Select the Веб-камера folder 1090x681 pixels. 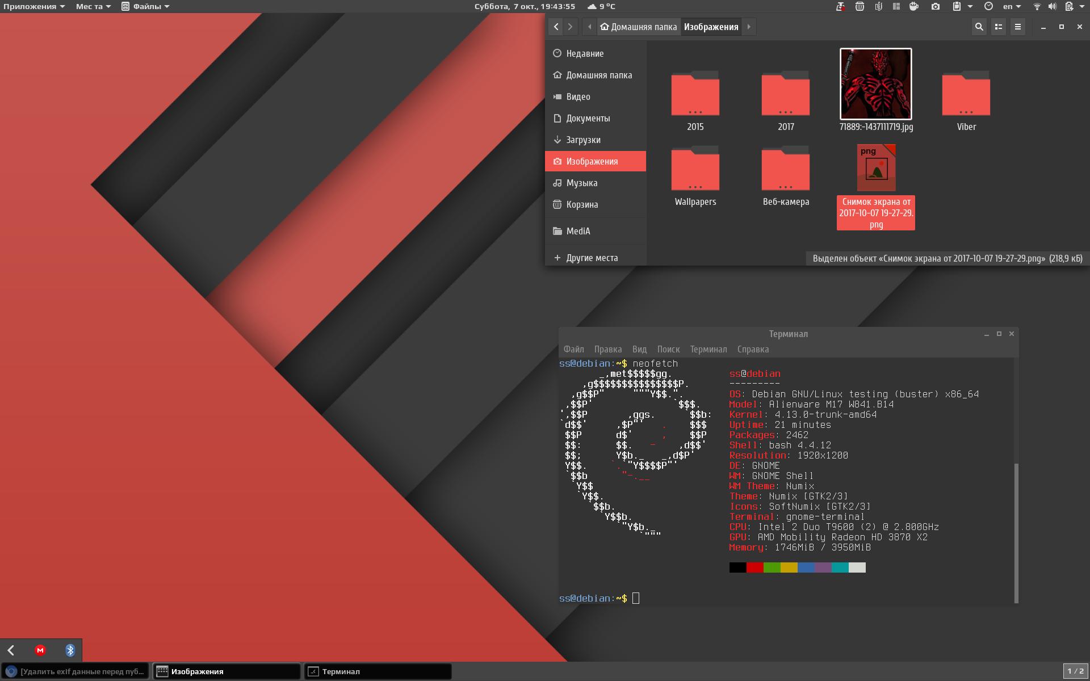[x=786, y=176]
